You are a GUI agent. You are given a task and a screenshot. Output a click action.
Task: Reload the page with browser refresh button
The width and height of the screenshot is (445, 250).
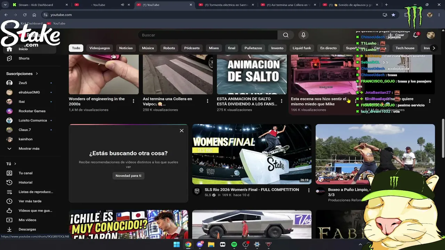pyautogui.click(x=25, y=15)
